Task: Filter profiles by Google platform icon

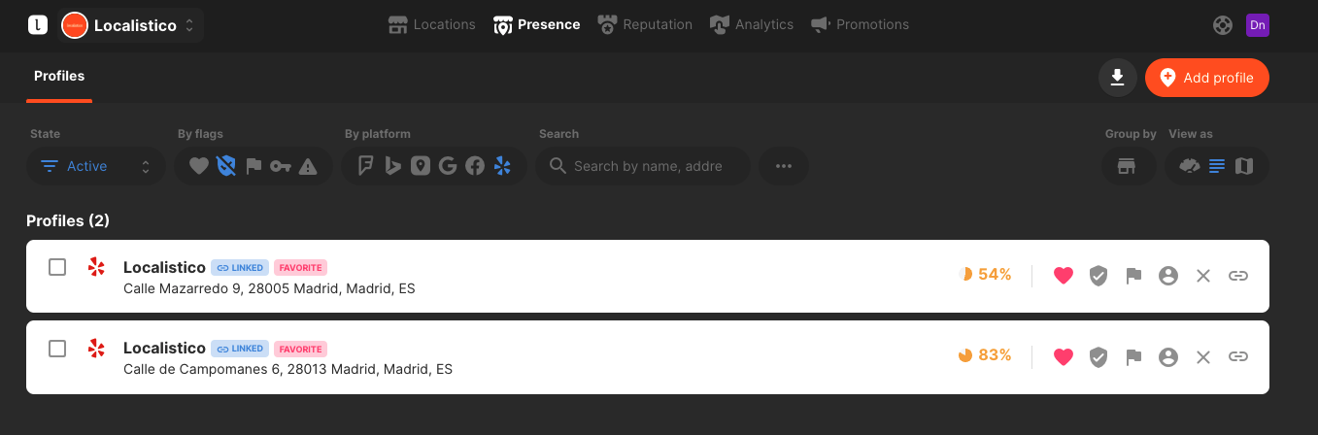Action: click(448, 166)
